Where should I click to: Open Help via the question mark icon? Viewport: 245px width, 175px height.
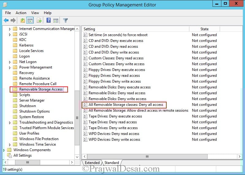coord(48,20)
